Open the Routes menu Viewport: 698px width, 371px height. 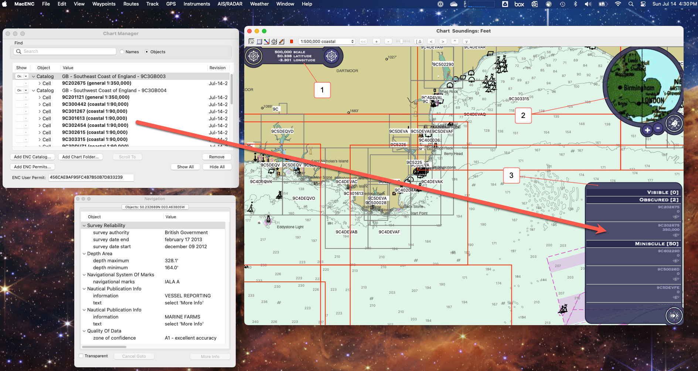[x=131, y=4]
